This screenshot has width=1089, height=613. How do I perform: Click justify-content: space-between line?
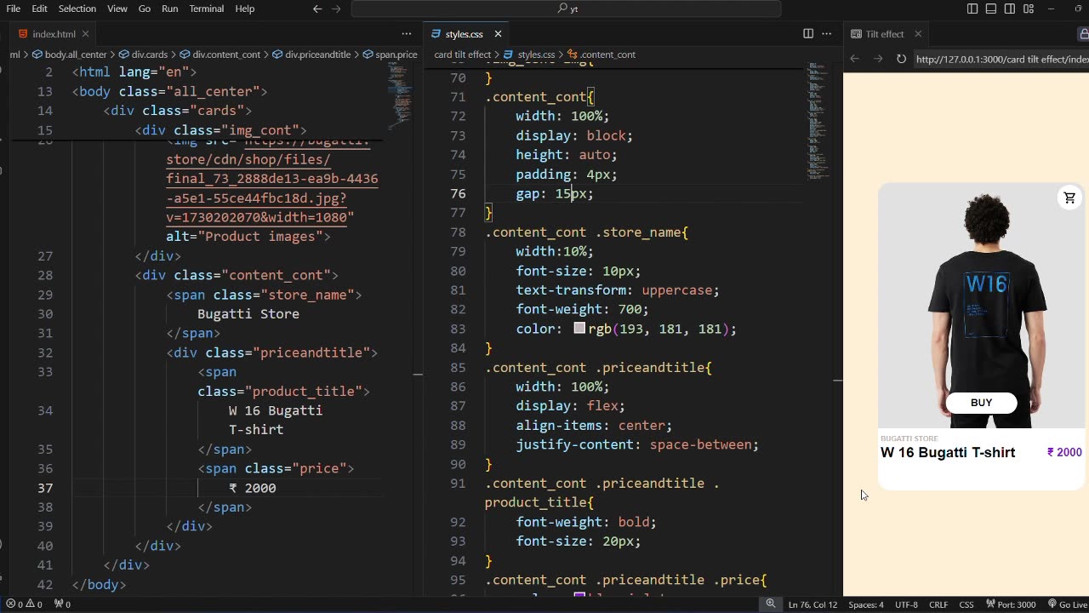point(637,444)
